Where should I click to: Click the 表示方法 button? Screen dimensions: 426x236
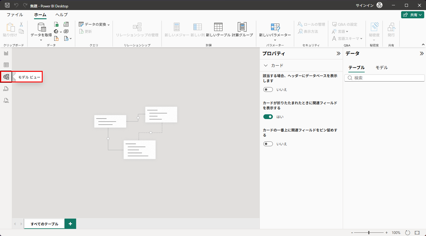point(308,31)
